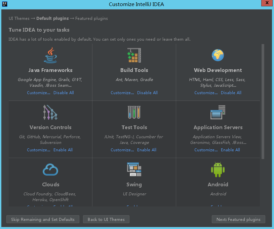Enable all Version Controls plugins
274x229 pixels.
click(63, 150)
